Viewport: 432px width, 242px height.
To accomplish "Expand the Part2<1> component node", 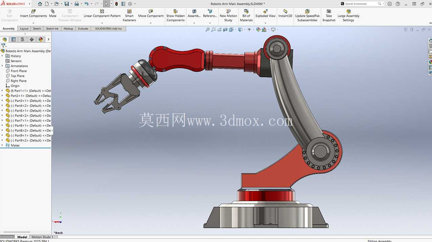I will point(2,96).
